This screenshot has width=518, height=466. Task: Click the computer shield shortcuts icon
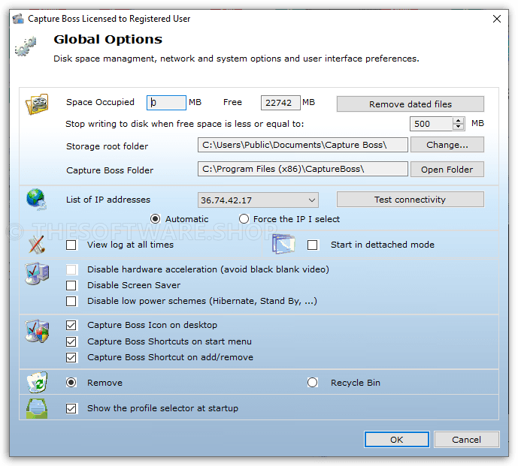coord(37,331)
